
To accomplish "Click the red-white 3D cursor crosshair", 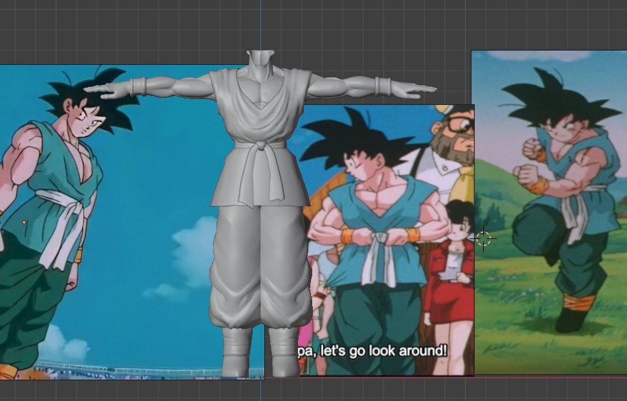I will pos(483,238).
